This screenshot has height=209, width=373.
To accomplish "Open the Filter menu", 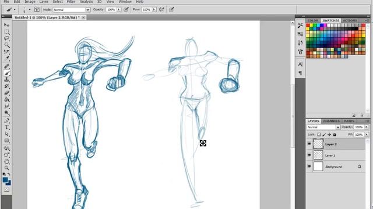I will pos(71,2).
